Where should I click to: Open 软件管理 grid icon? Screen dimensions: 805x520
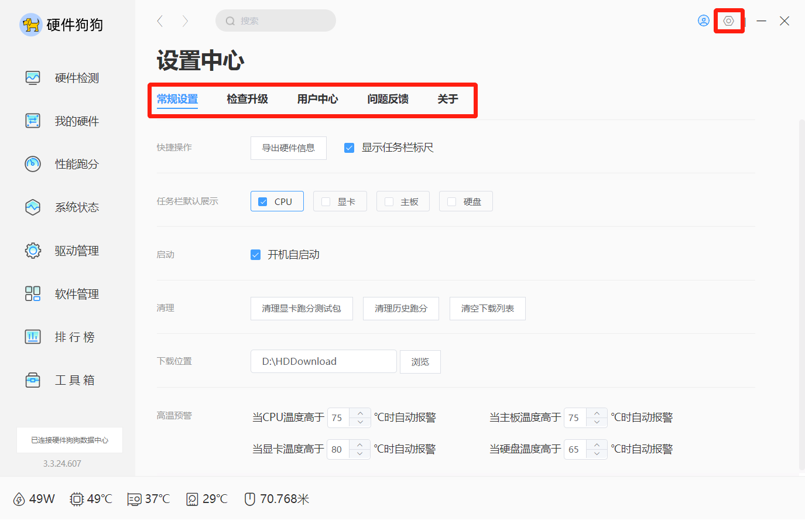click(x=33, y=293)
